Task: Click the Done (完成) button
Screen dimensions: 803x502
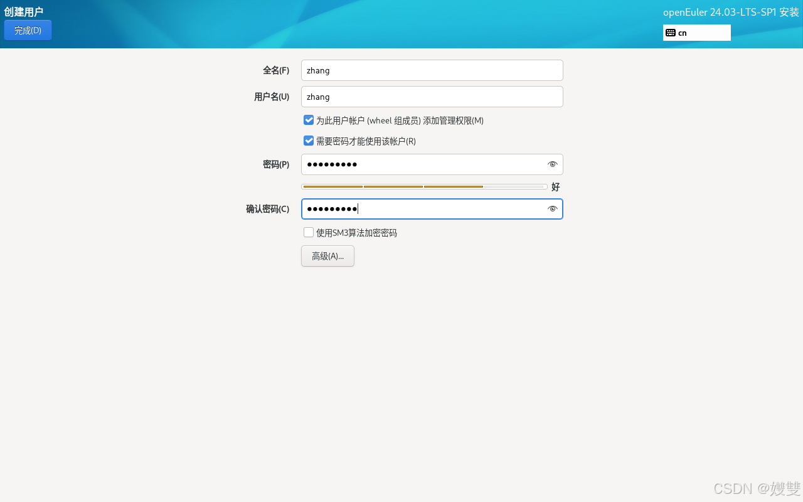Action: (28, 30)
